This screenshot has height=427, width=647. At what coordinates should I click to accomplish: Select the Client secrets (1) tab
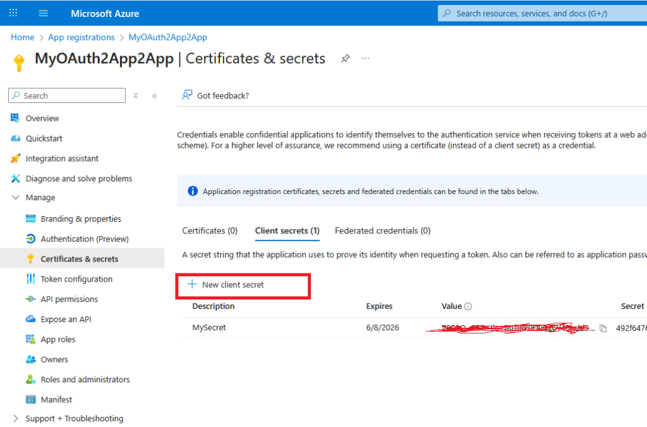click(287, 231)
